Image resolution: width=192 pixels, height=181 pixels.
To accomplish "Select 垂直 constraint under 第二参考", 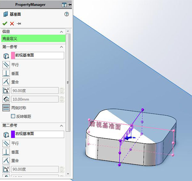I will tap(6, 152).
